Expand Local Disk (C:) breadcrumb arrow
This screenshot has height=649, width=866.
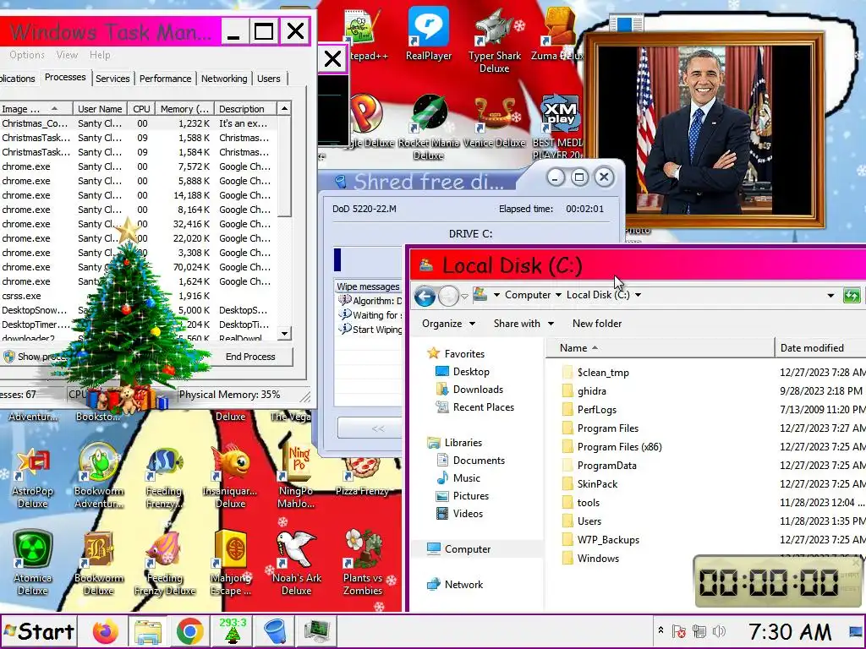[x=638, y=295]
